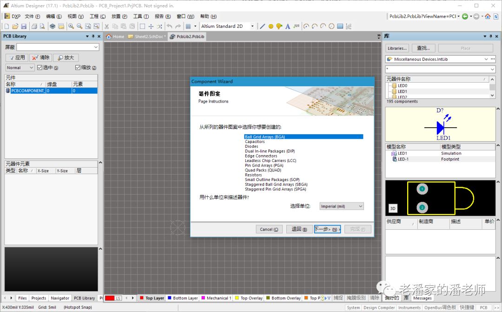Click the Libraries... button
502x312 pixels.
[397, 48]
